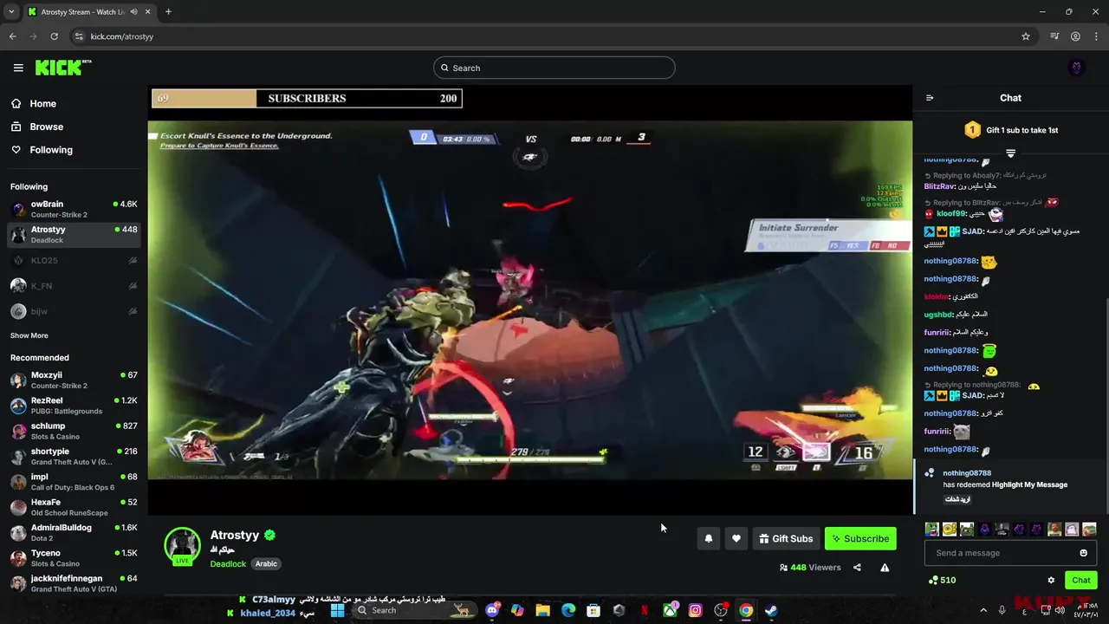Expand Show More followed channels

29,335
